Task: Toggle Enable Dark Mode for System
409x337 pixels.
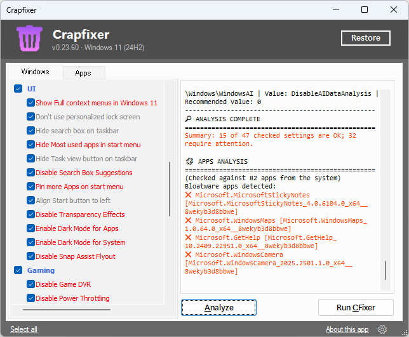Action: pos(30,242)
